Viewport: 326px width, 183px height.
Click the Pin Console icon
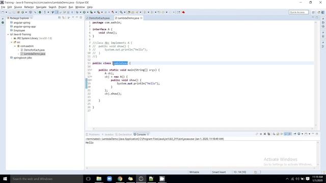295,134
